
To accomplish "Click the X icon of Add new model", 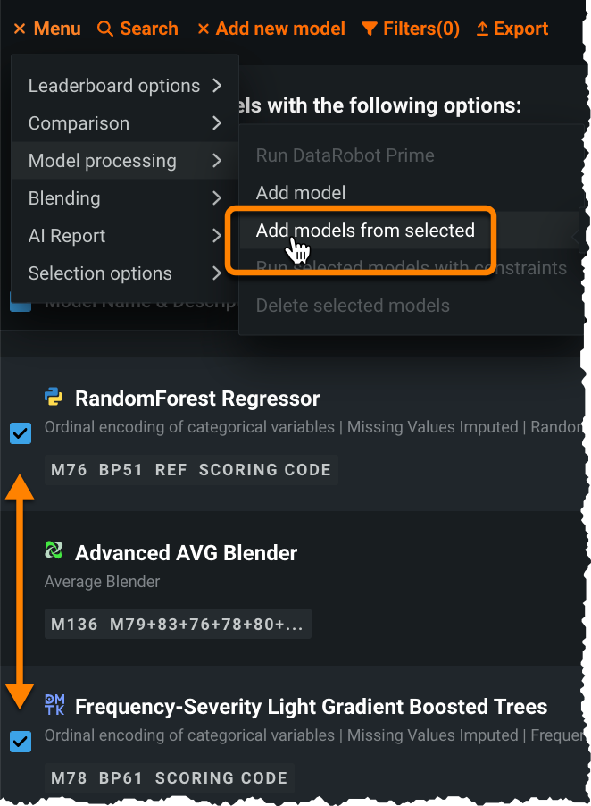I will tap(204, 29).
